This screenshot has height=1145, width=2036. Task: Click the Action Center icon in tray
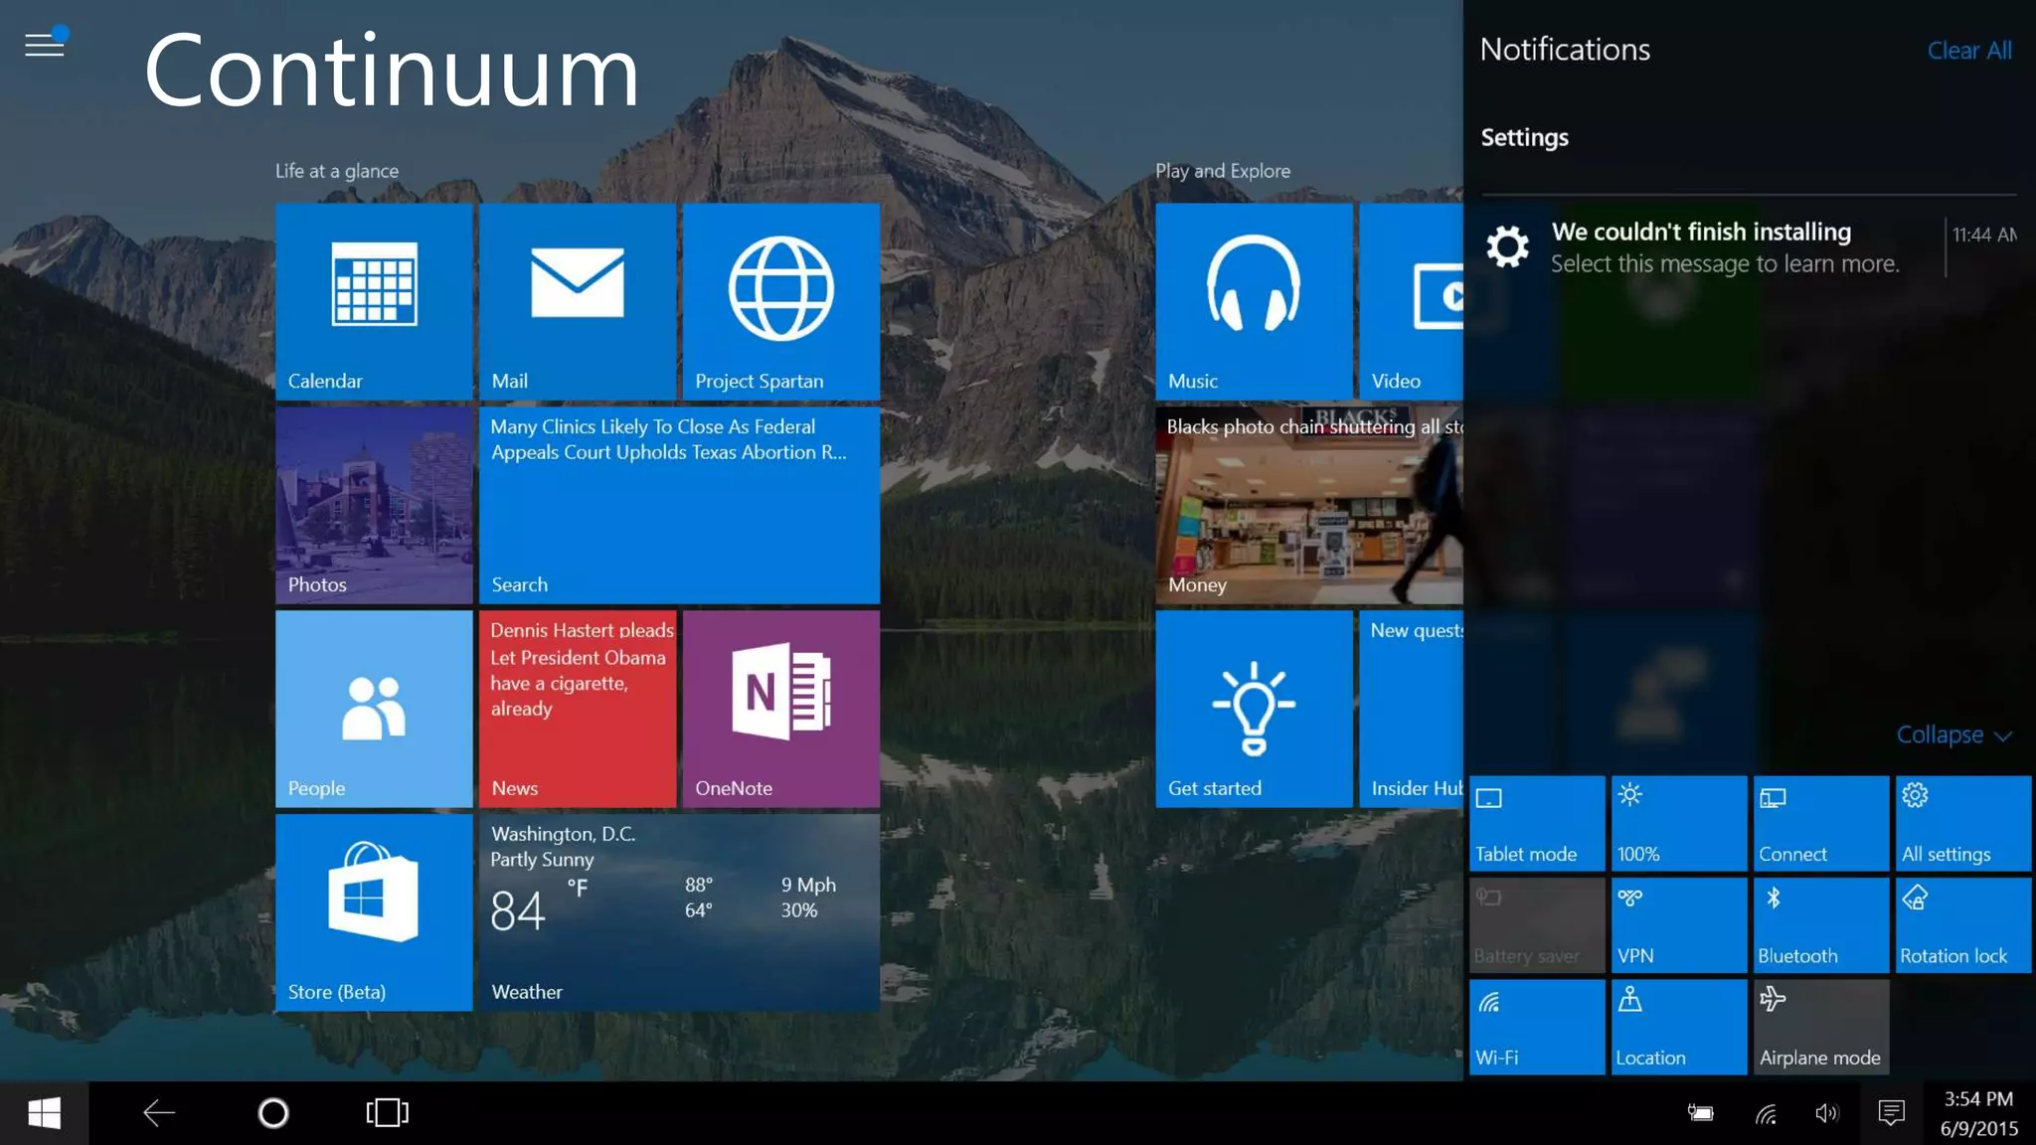pos(1891,1113)
